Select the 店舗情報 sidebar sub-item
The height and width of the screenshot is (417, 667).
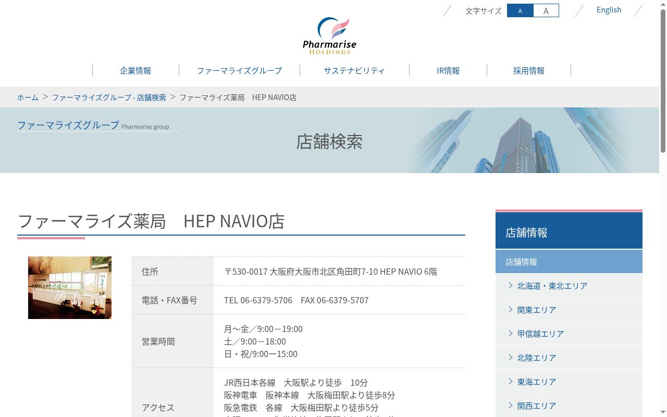569,262
